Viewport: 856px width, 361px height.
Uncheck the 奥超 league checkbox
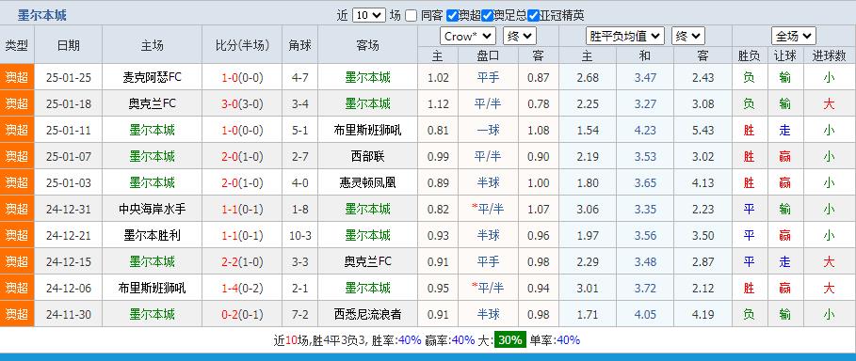click(x=452, y=16)
